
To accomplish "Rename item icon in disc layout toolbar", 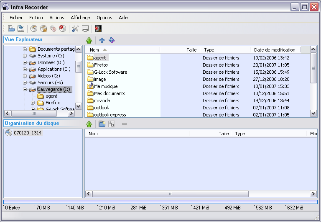I will click(112, 124).
